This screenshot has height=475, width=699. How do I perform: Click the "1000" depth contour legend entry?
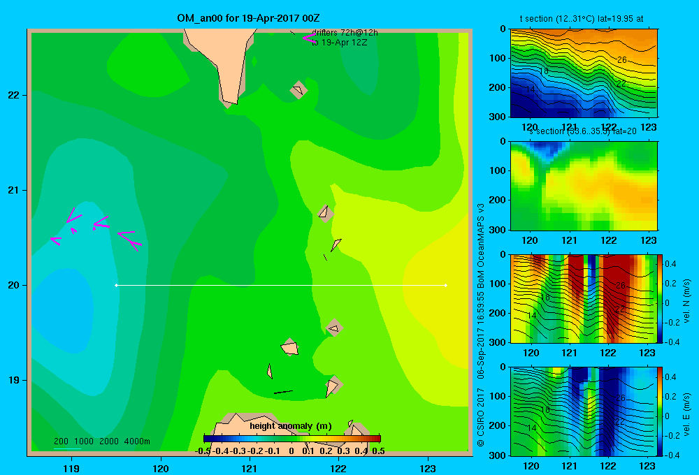84,441
